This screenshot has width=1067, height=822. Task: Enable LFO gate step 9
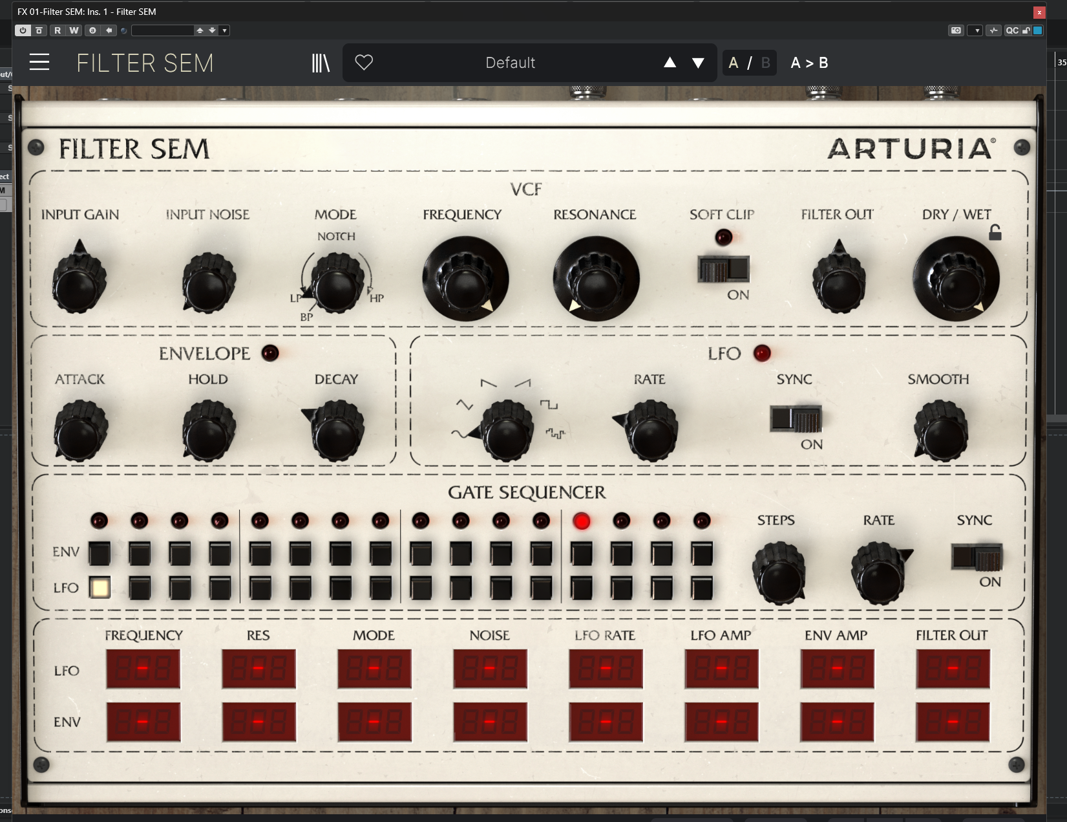pos(421,588)
